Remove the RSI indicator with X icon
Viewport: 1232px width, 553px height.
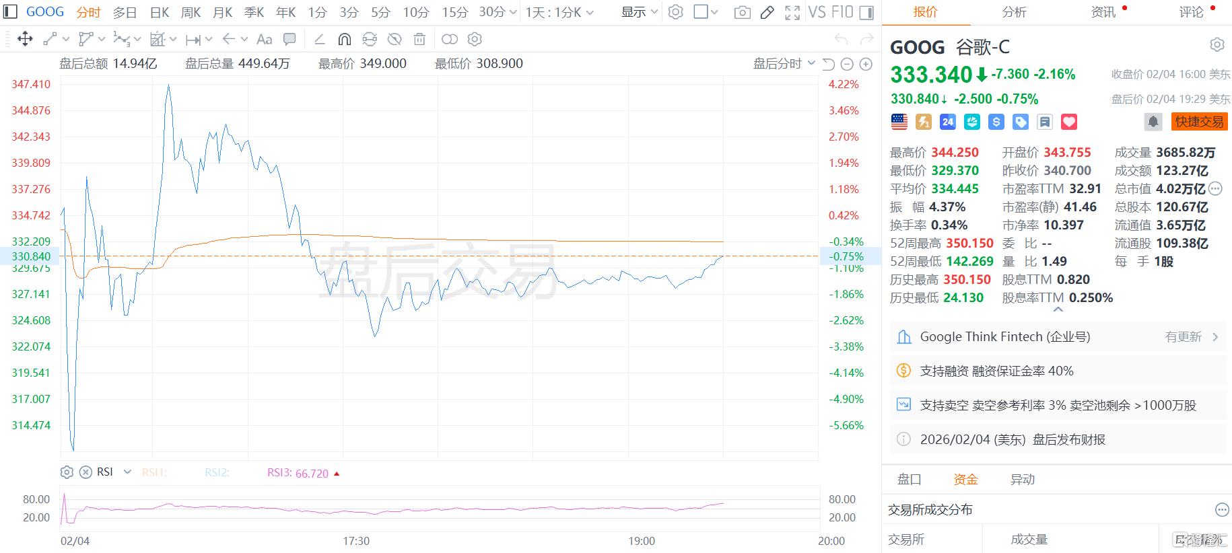click(85, 472)
